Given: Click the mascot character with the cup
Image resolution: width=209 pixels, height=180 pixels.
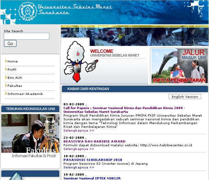Looking at the screenshot, I should tap(80, 62).
